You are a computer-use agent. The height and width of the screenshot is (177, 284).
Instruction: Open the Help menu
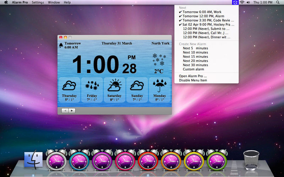click(x=67, y=2)
